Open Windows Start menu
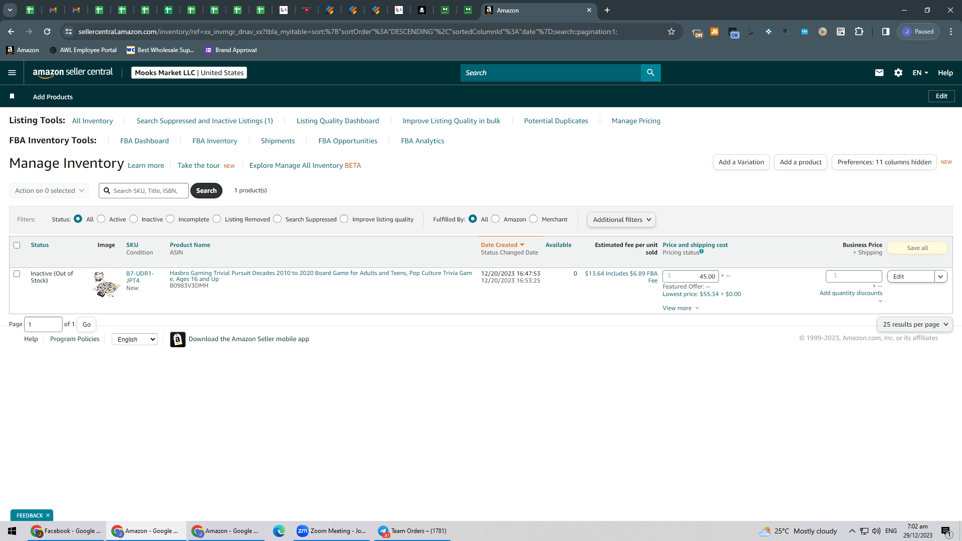Viewport: 962px width, 541px height. point(12,531)
